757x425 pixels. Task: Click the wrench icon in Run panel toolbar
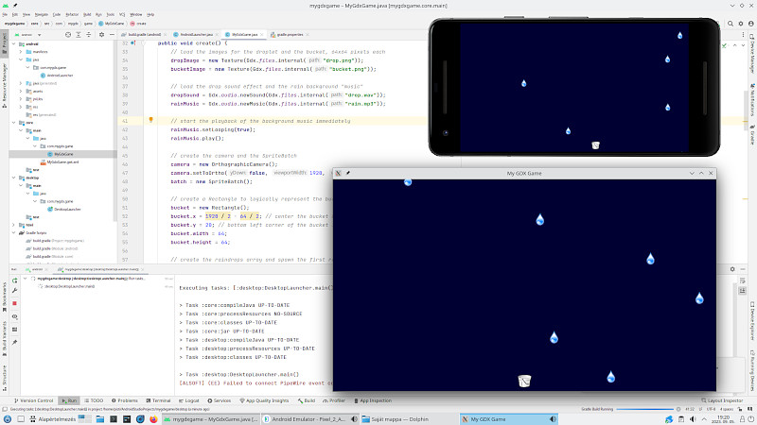coord(14,291)
